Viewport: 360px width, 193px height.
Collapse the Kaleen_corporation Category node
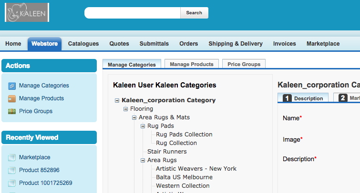pyautogui.click(x=117, y=100)
